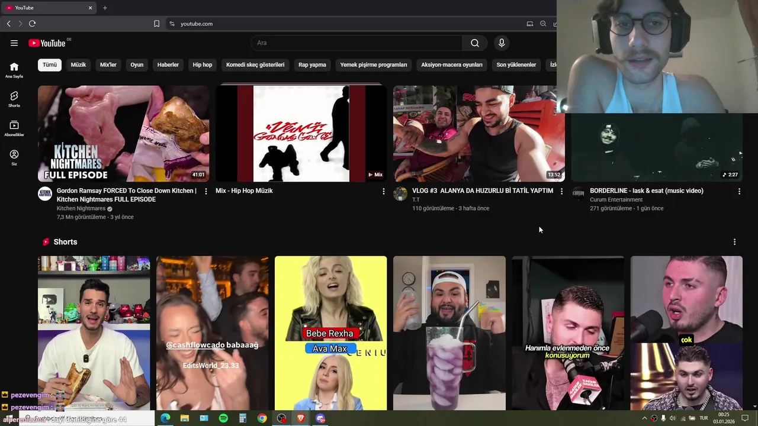758x426 pixels.
Task: Go back using the browser back arrow
Action: (8, 24)
